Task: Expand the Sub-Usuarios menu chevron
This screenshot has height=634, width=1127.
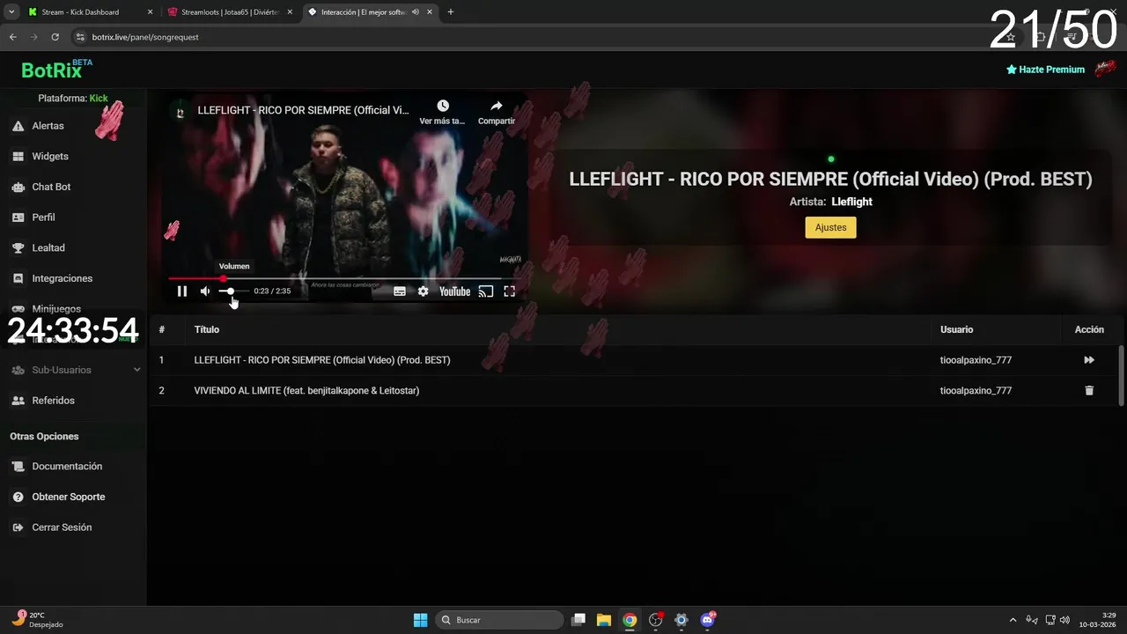Action: point(136,370)
